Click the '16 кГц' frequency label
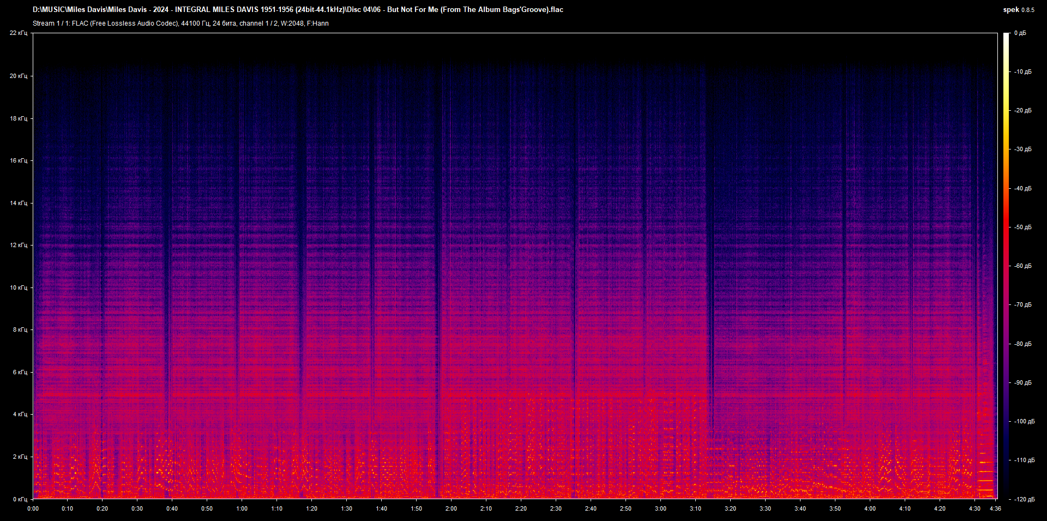1047x521 pixels. coord(19,160)
